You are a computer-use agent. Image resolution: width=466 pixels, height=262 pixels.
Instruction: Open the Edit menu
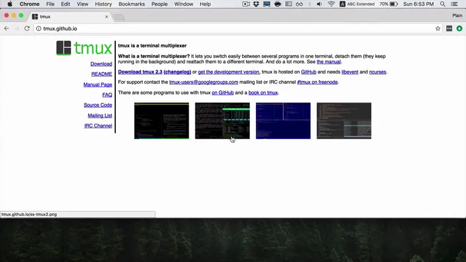(x=66, y=4)
